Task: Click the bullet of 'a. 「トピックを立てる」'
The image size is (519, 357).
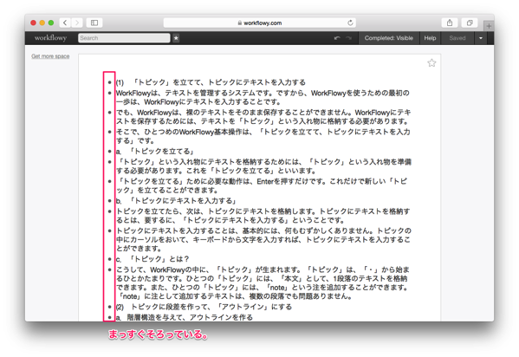Action: coord(109,152)
